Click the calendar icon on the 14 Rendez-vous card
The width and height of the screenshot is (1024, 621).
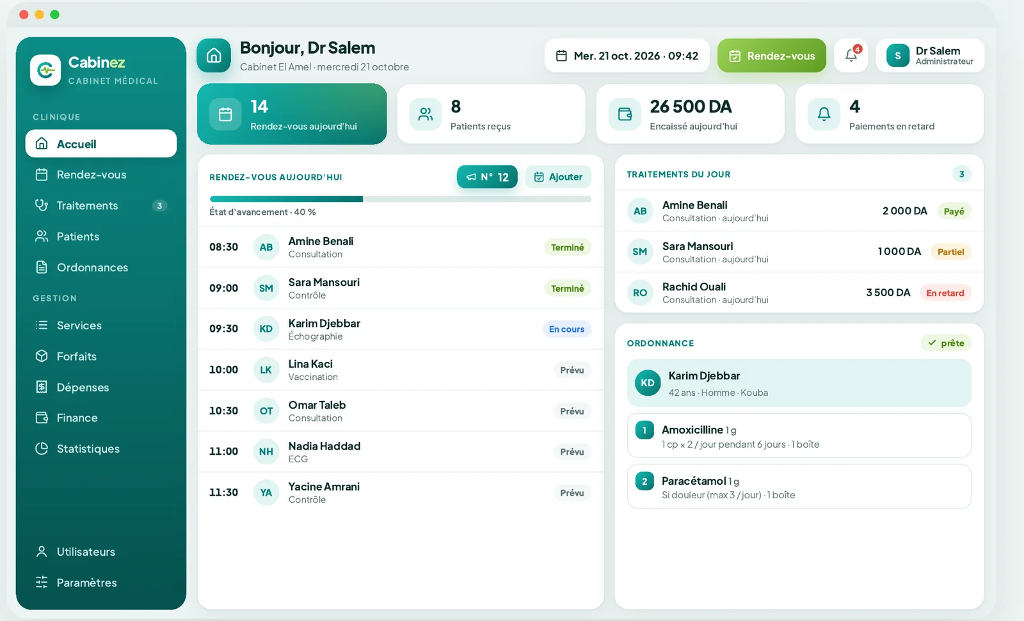tap(225, 114)
